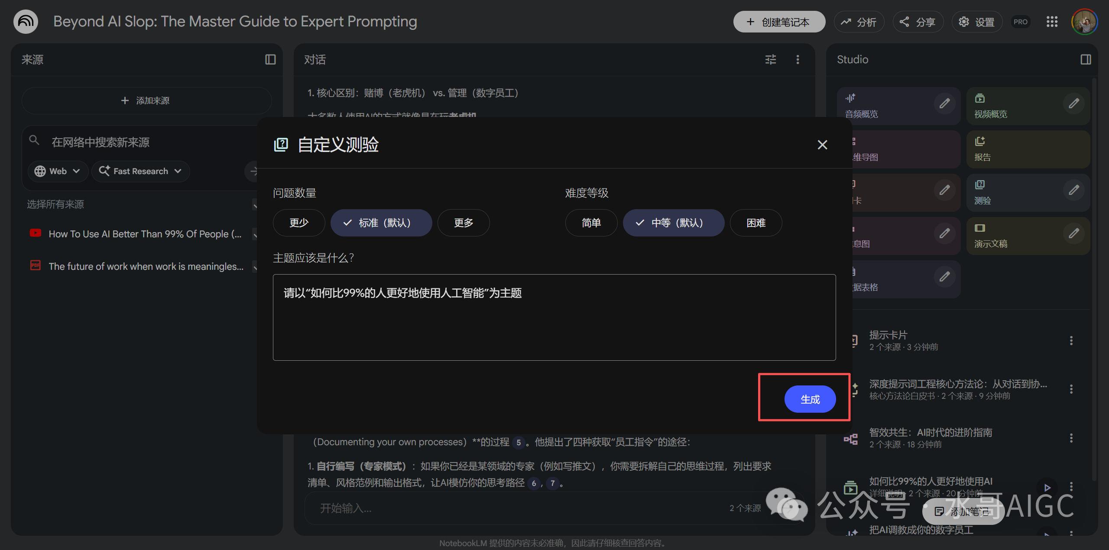Edit the 音频概览 tile pencil icon
Viewport: 1109px width, 550px height.
coord(944,104)
